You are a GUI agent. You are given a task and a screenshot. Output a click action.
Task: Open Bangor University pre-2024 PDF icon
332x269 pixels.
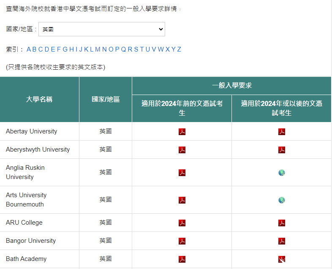pyautogui.click(x=182, y=241)
